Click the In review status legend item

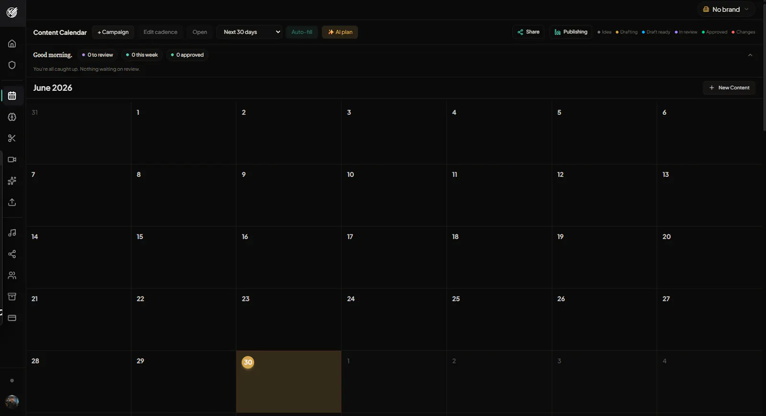[x=686, y=32]
